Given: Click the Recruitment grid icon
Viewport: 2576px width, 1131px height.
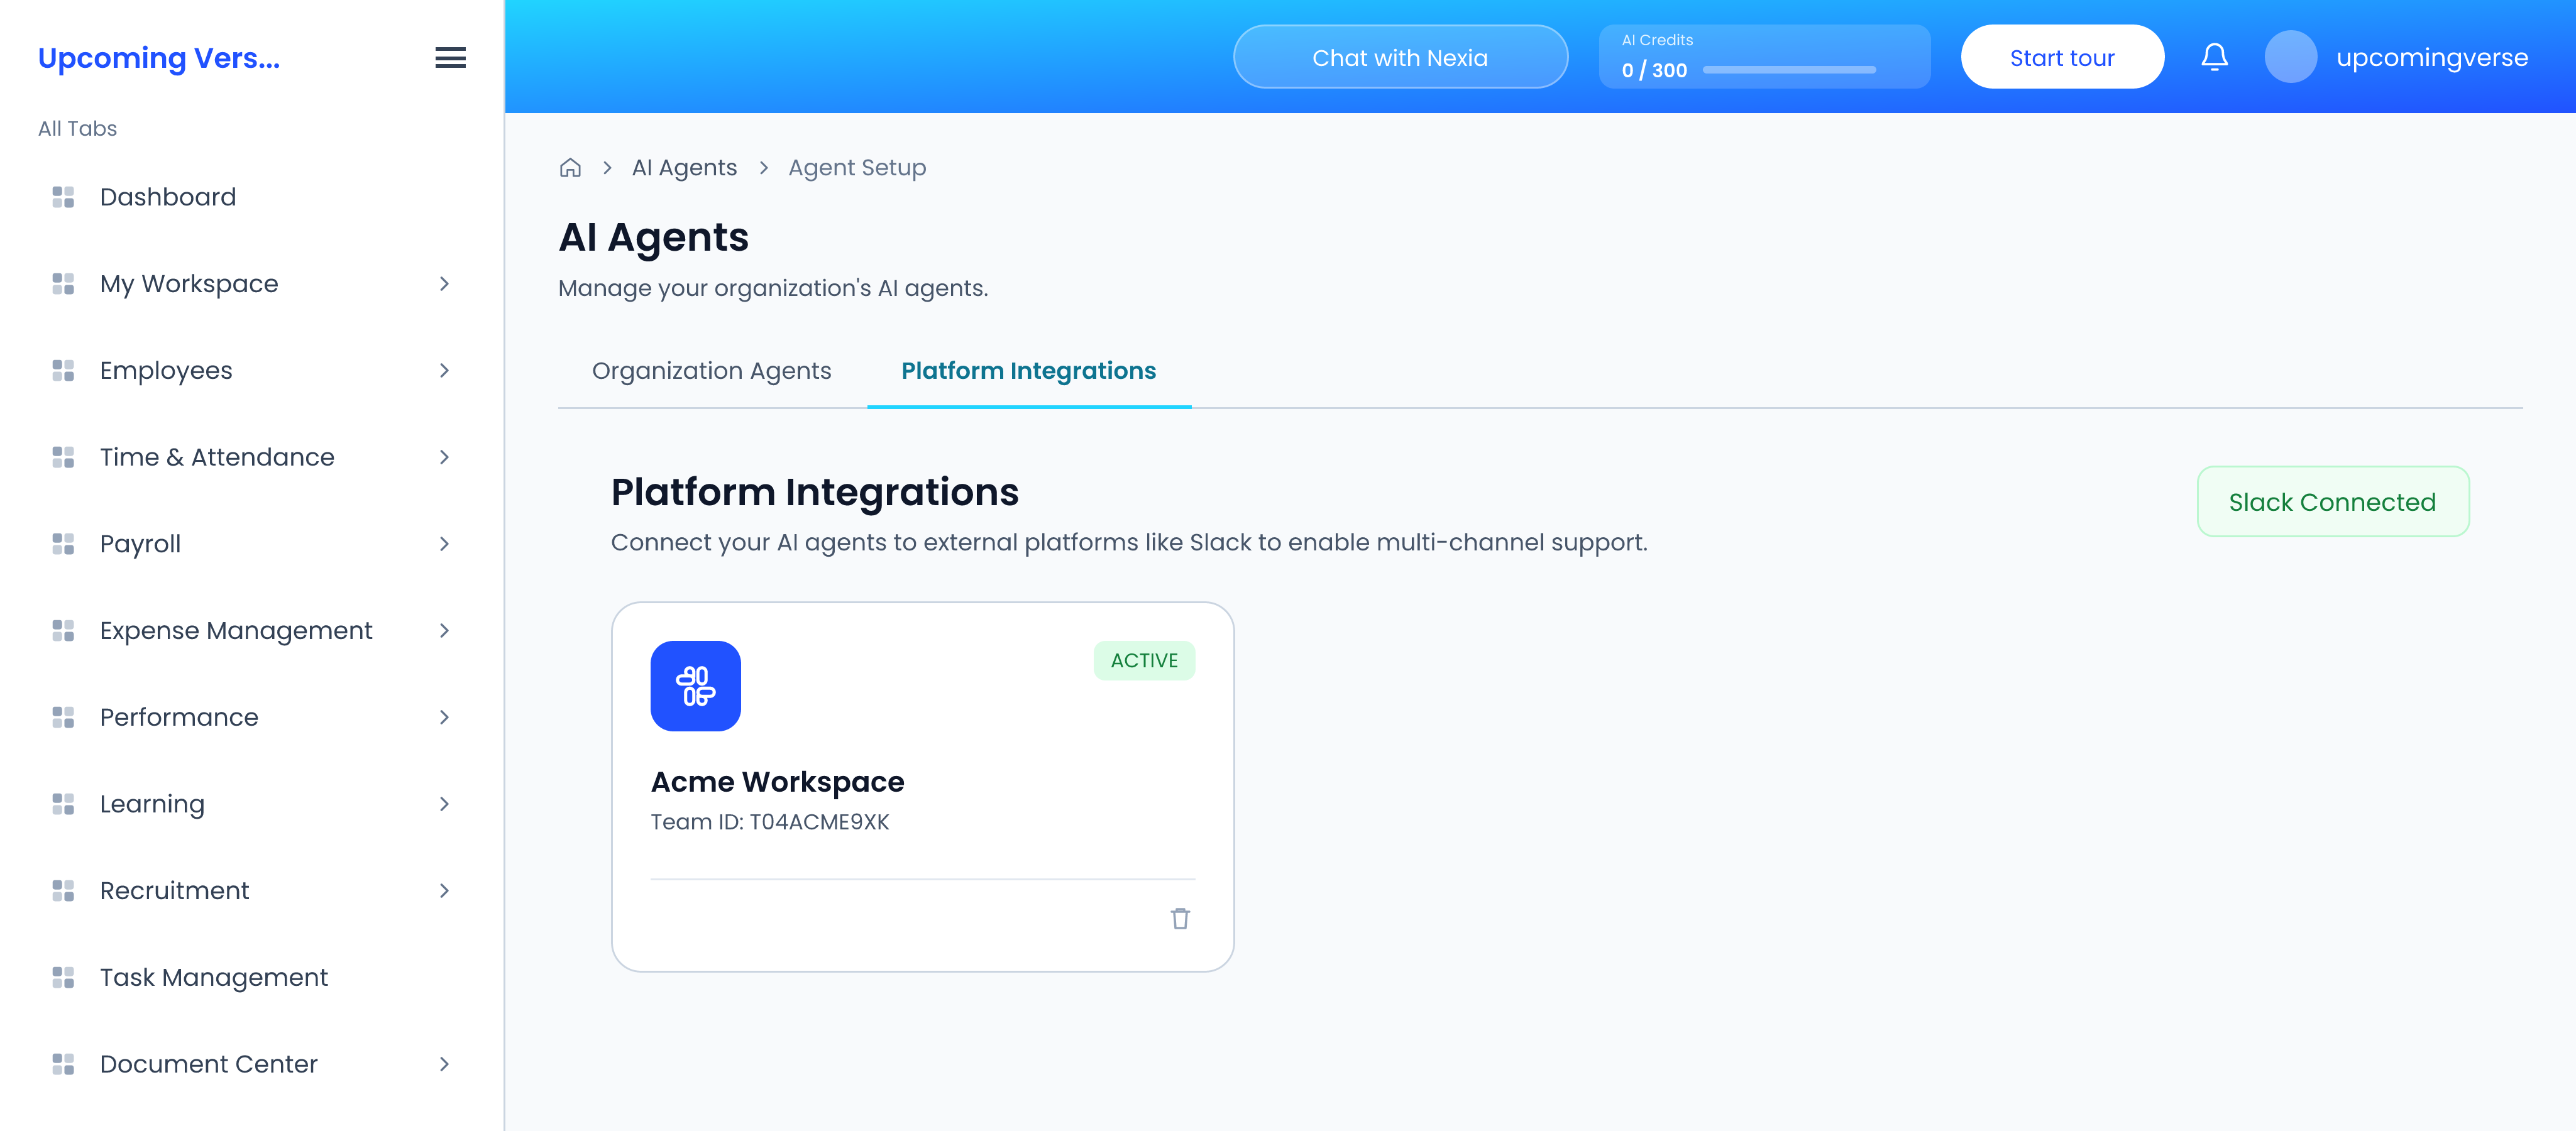Looking at the screenshot, I should coord(63,891).
